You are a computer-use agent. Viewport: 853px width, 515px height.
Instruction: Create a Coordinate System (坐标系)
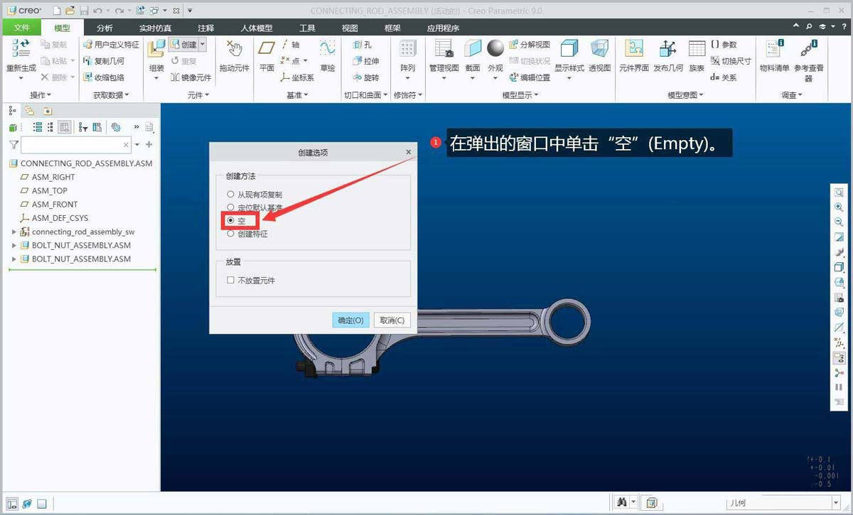(x=297, y=77)
